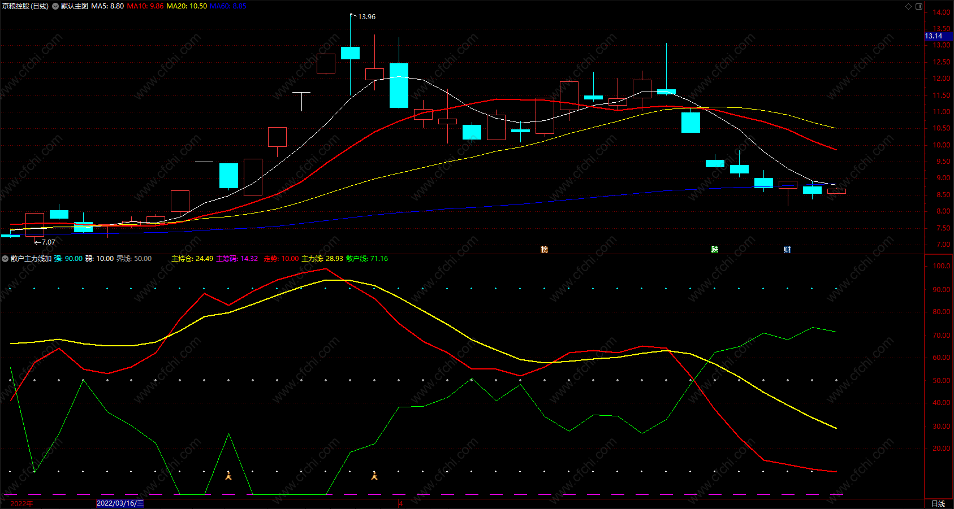Click the 界线: 50.00 value

tap(134, 259)
